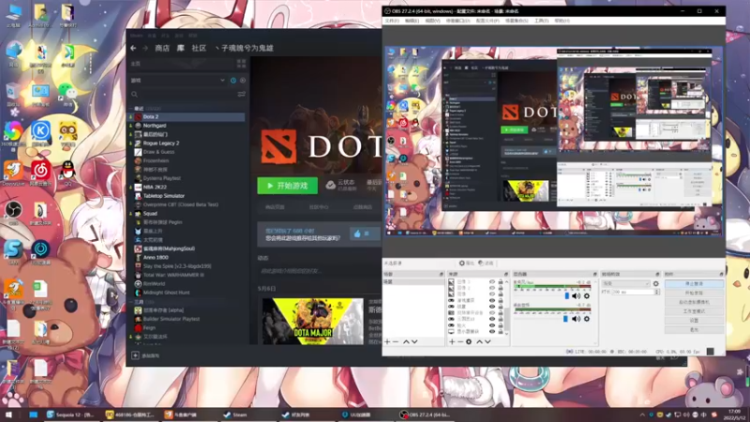Go forward with the Steam forward arrow

[145, 48]
